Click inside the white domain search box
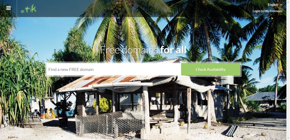This screenshot has width=290, height=140. click(x=114, y=69)
